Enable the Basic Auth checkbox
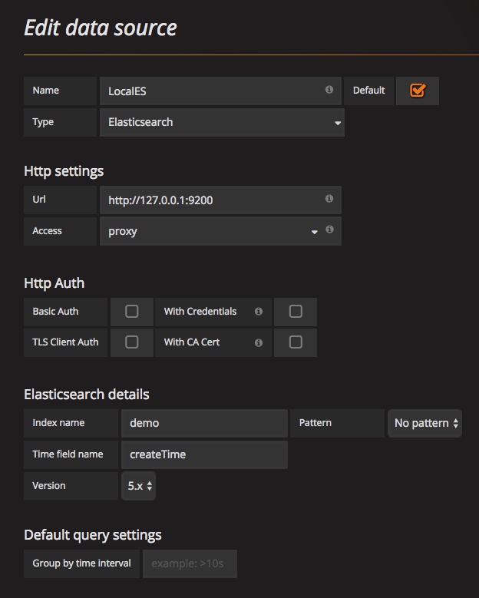The width and height of the screenshot is (479, 598). click(x=132, y=312)
